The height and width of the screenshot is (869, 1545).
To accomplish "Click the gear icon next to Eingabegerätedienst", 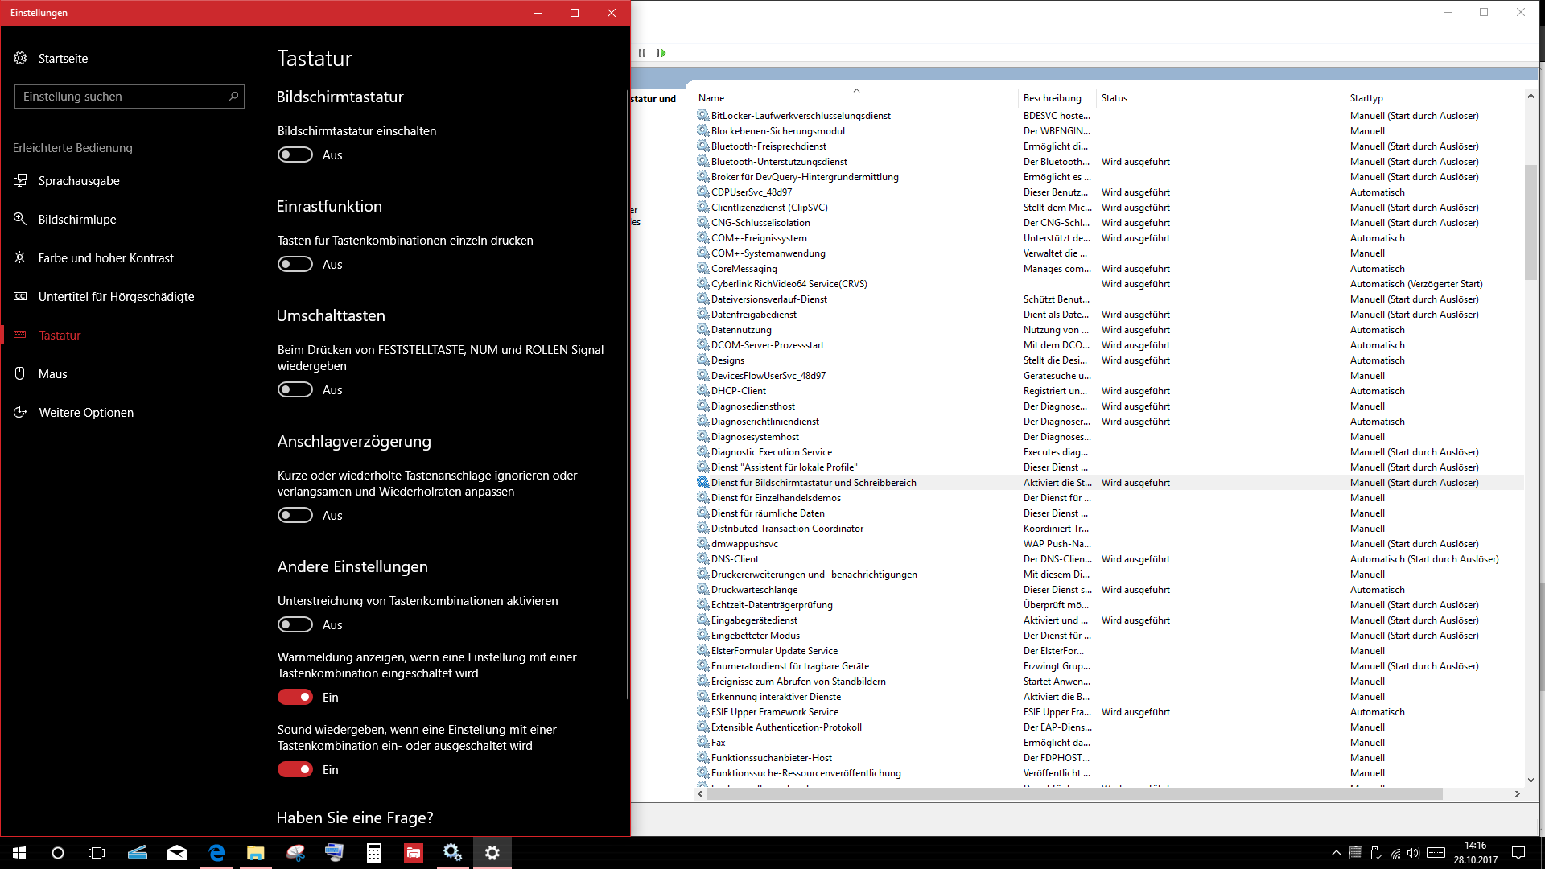I will [x=702, y=620].
